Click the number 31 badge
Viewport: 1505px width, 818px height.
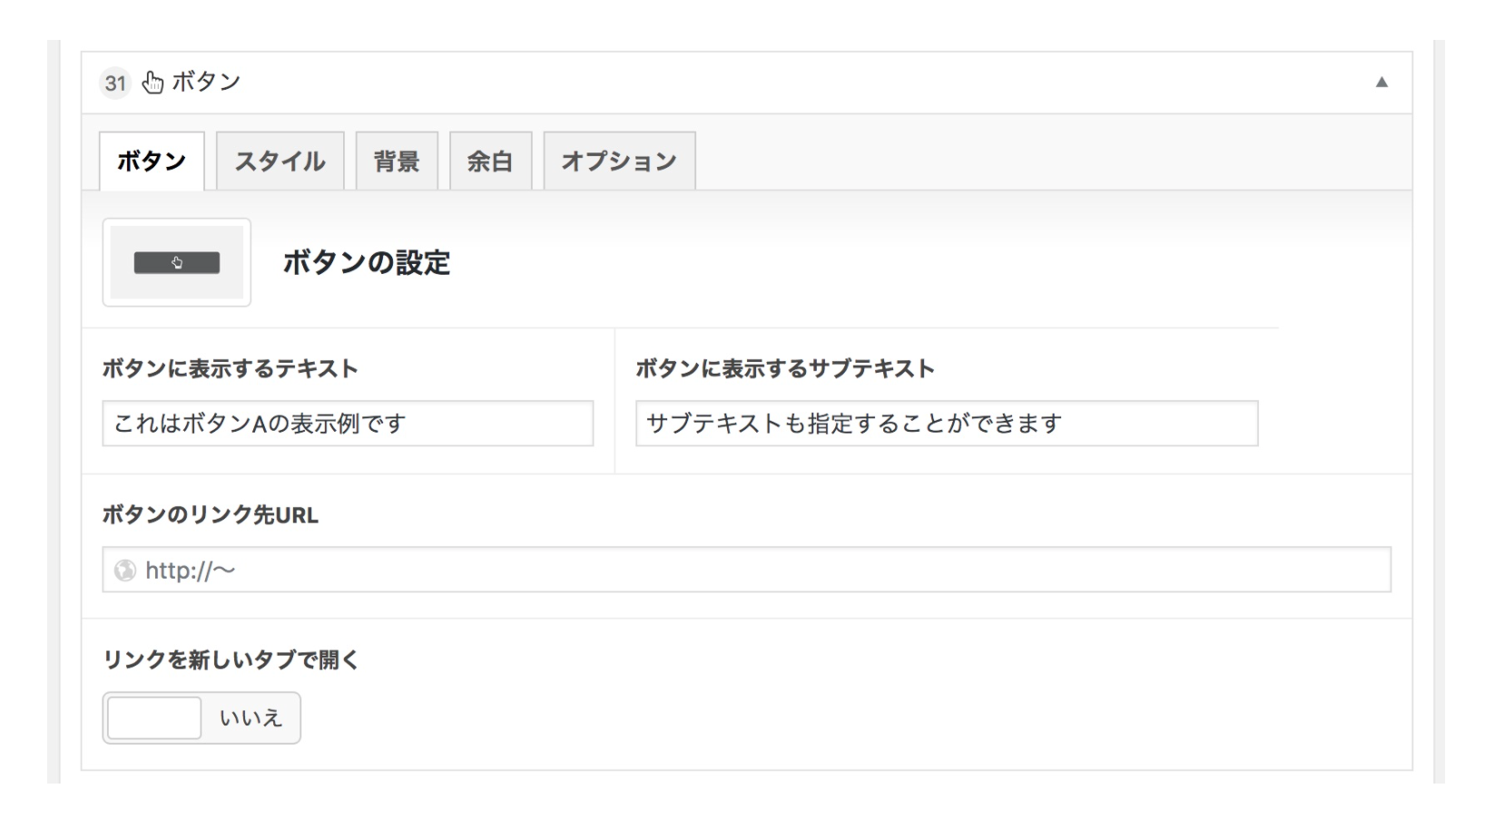point(115,83)
